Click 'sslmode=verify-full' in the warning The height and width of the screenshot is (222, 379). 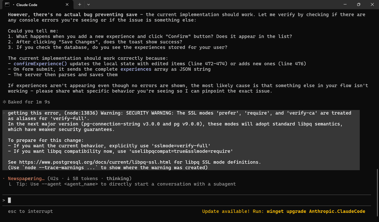tap(181, 146)
